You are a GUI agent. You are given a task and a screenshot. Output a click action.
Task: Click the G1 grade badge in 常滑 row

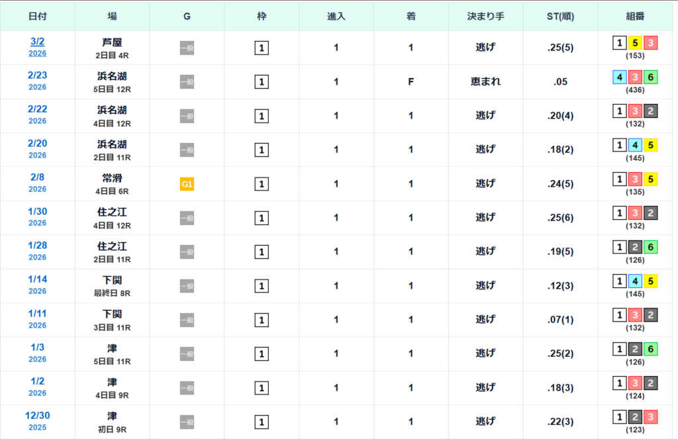click(x=187, y=184)
